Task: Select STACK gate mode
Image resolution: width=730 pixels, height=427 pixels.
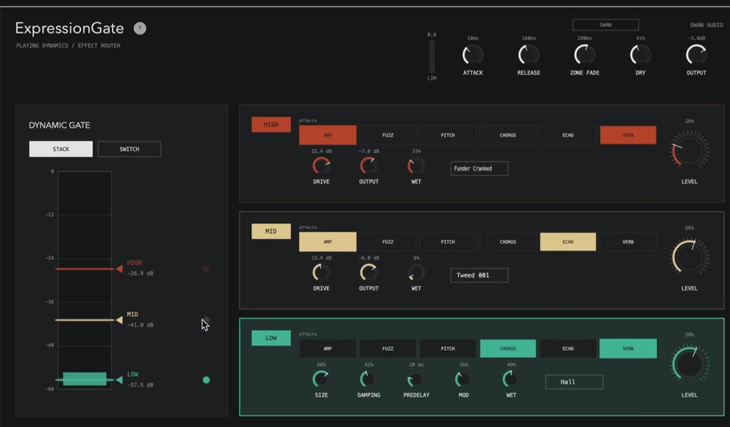Action: (x=61, y=149)
